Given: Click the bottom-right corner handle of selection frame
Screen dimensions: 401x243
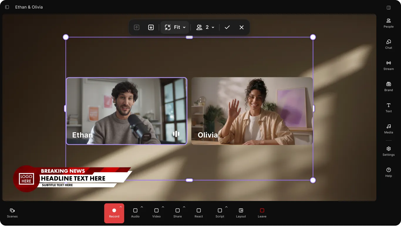Looking at the screenshot, I should pos(313,180).
